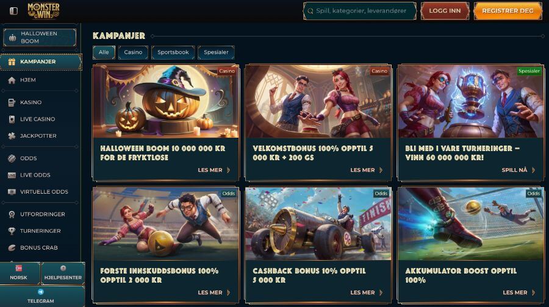Open the Halloween Boom pumpkin thumbnail
Viewport: 549px width, 307px height.
click(165, 101)
